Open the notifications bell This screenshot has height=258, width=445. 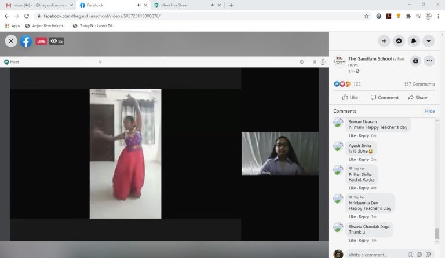(414, 41)
